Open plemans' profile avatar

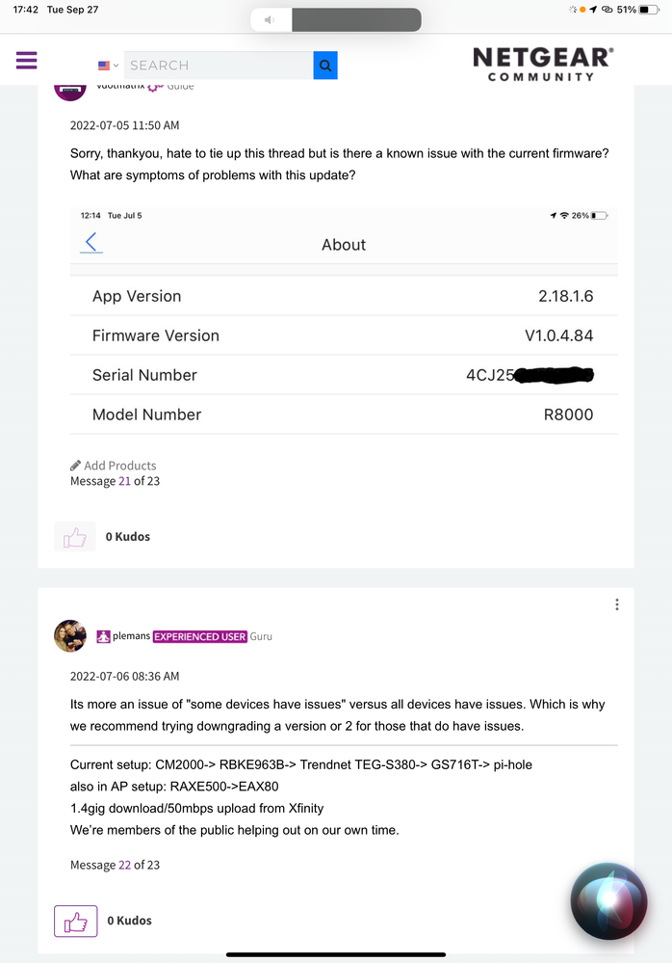tap(70, 636)
